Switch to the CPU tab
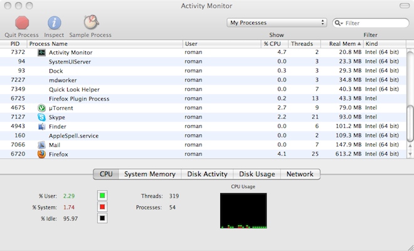Screen dimensions: 414x251 click(106, 174)
